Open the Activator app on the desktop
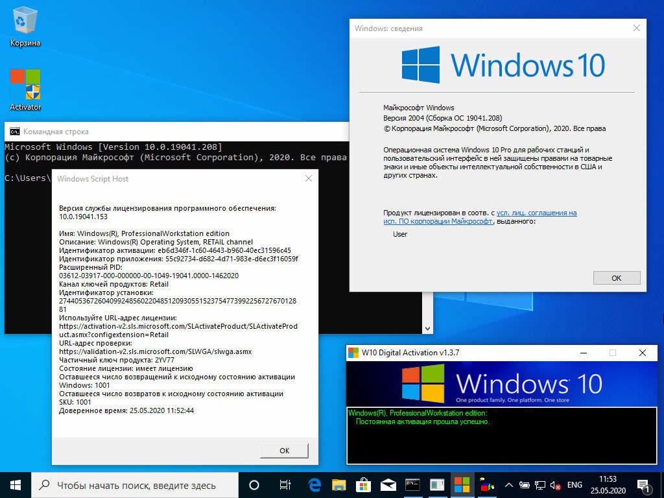Screen dimensions: 664x498 (25, 84)
